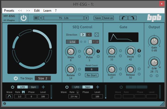
Task: Click the Rotate knob
Action: (71, 70)
